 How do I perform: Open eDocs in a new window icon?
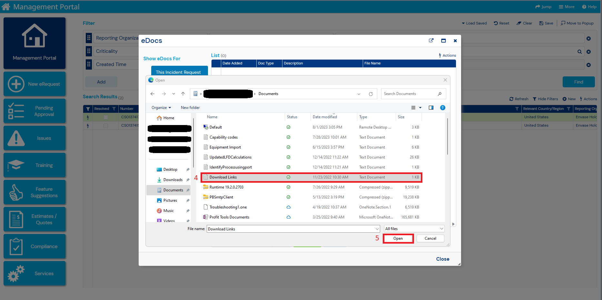point(431,41)
